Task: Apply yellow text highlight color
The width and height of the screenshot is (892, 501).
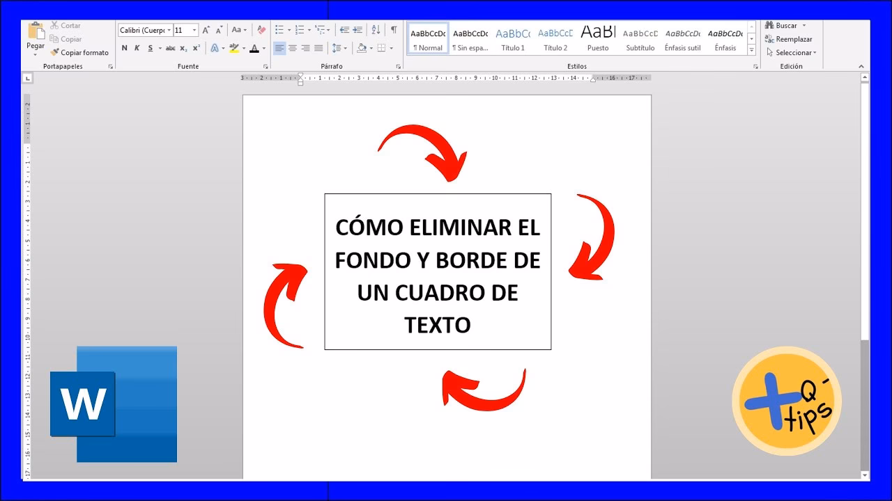Action: (x=233, y=48)
